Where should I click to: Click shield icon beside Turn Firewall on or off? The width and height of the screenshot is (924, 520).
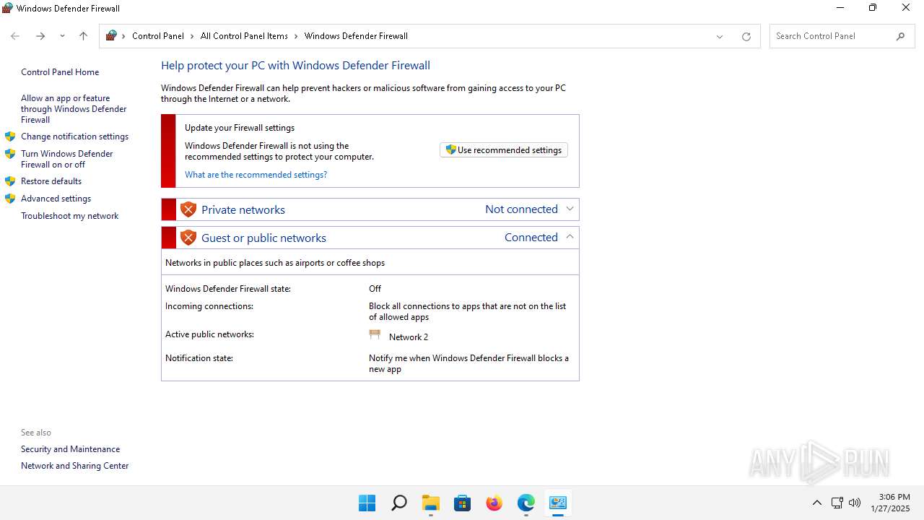pos(10,154)
